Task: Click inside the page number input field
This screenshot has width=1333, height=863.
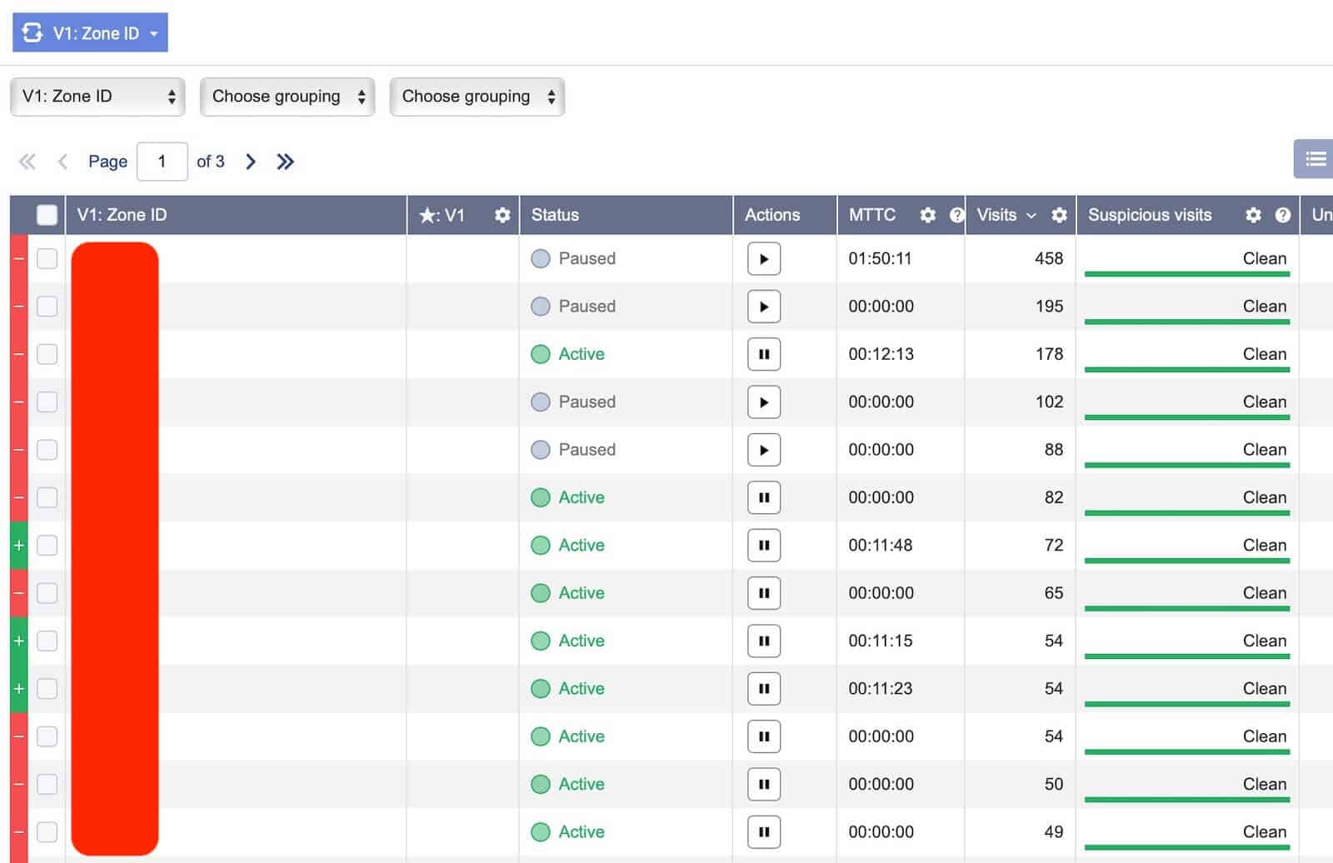Action: [x=162, y=161]
